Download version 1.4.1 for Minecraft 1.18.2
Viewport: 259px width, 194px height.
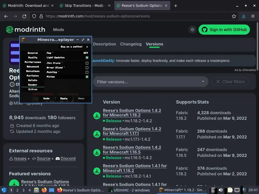click(97, 171)
